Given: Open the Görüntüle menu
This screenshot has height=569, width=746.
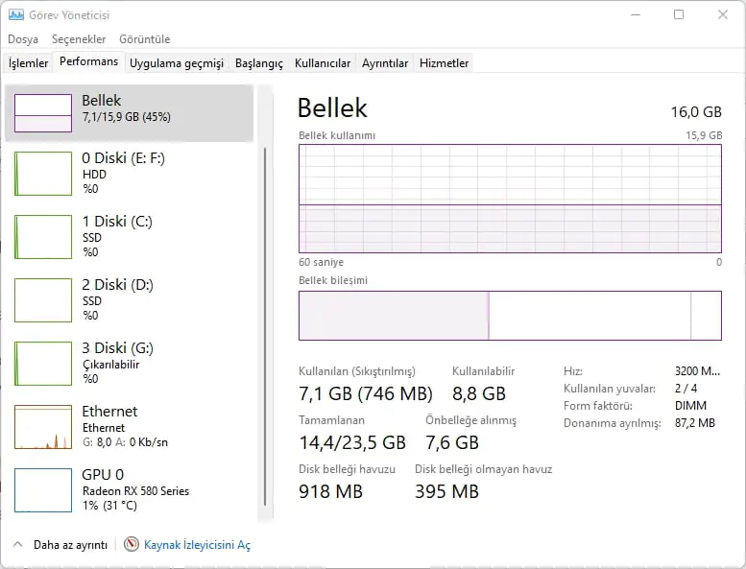Looking at the screenshot, I should point(145,39).
